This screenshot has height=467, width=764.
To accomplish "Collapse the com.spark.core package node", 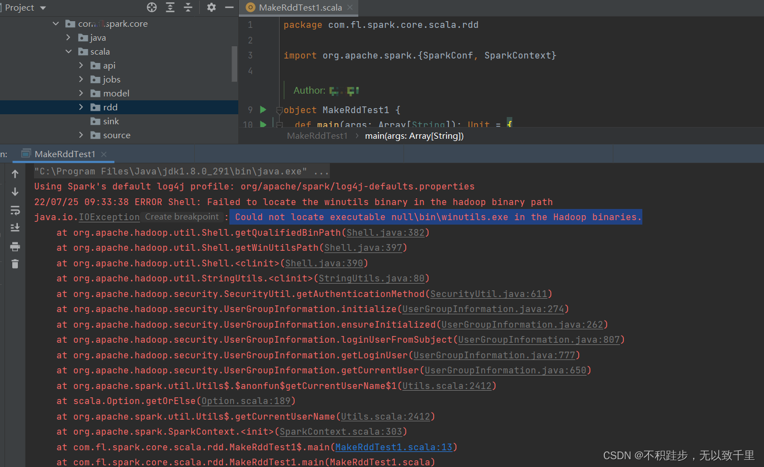I will tap(55, 24).
